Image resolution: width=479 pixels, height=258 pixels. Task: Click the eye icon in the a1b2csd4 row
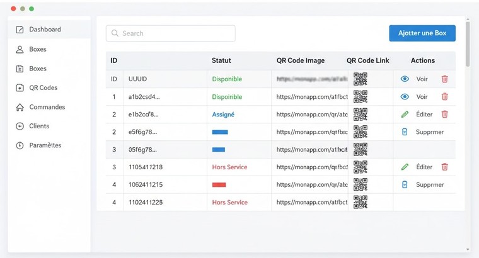click(x=405, y=97)
